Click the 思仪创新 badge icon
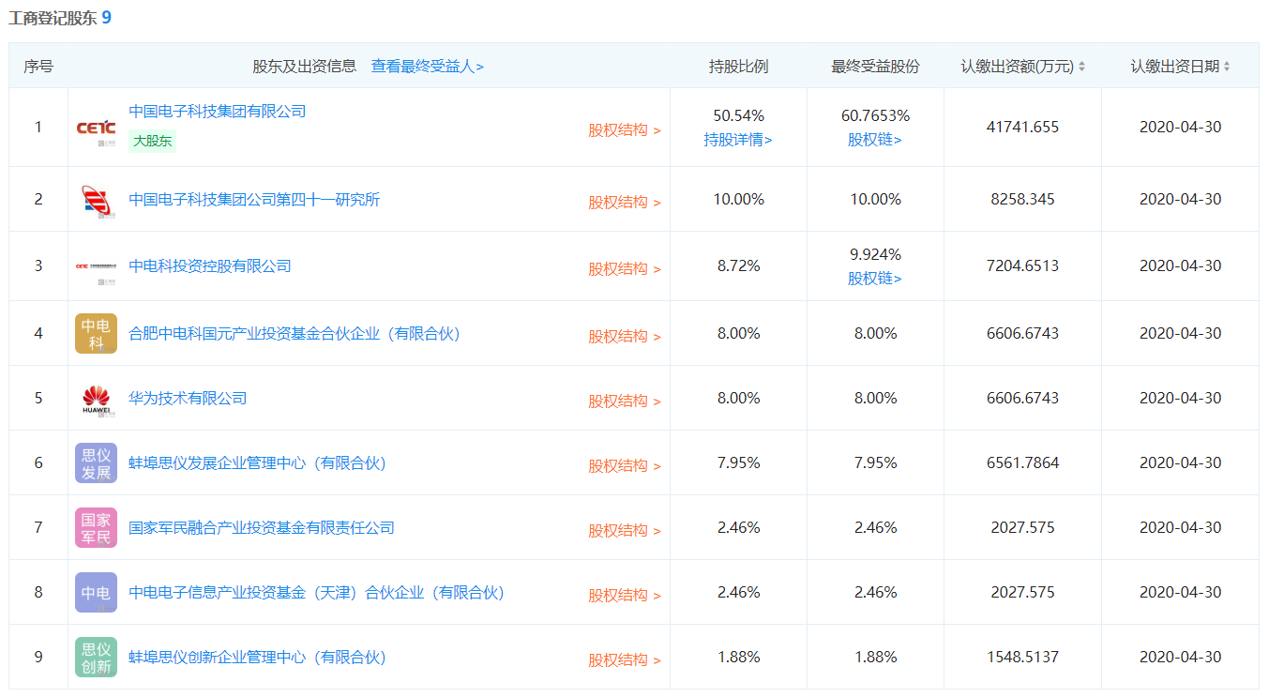This screenshot has width=1269, height=697. pyautogui.click(x=96, y=658)
